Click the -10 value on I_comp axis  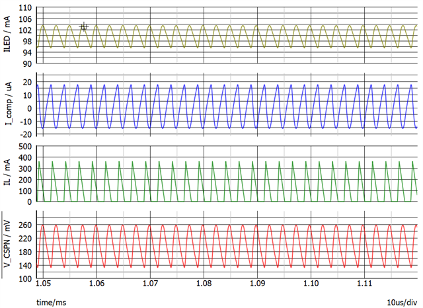[26, 122]
